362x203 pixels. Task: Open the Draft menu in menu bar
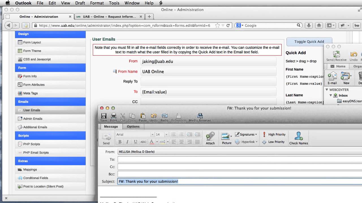[80, 3]
